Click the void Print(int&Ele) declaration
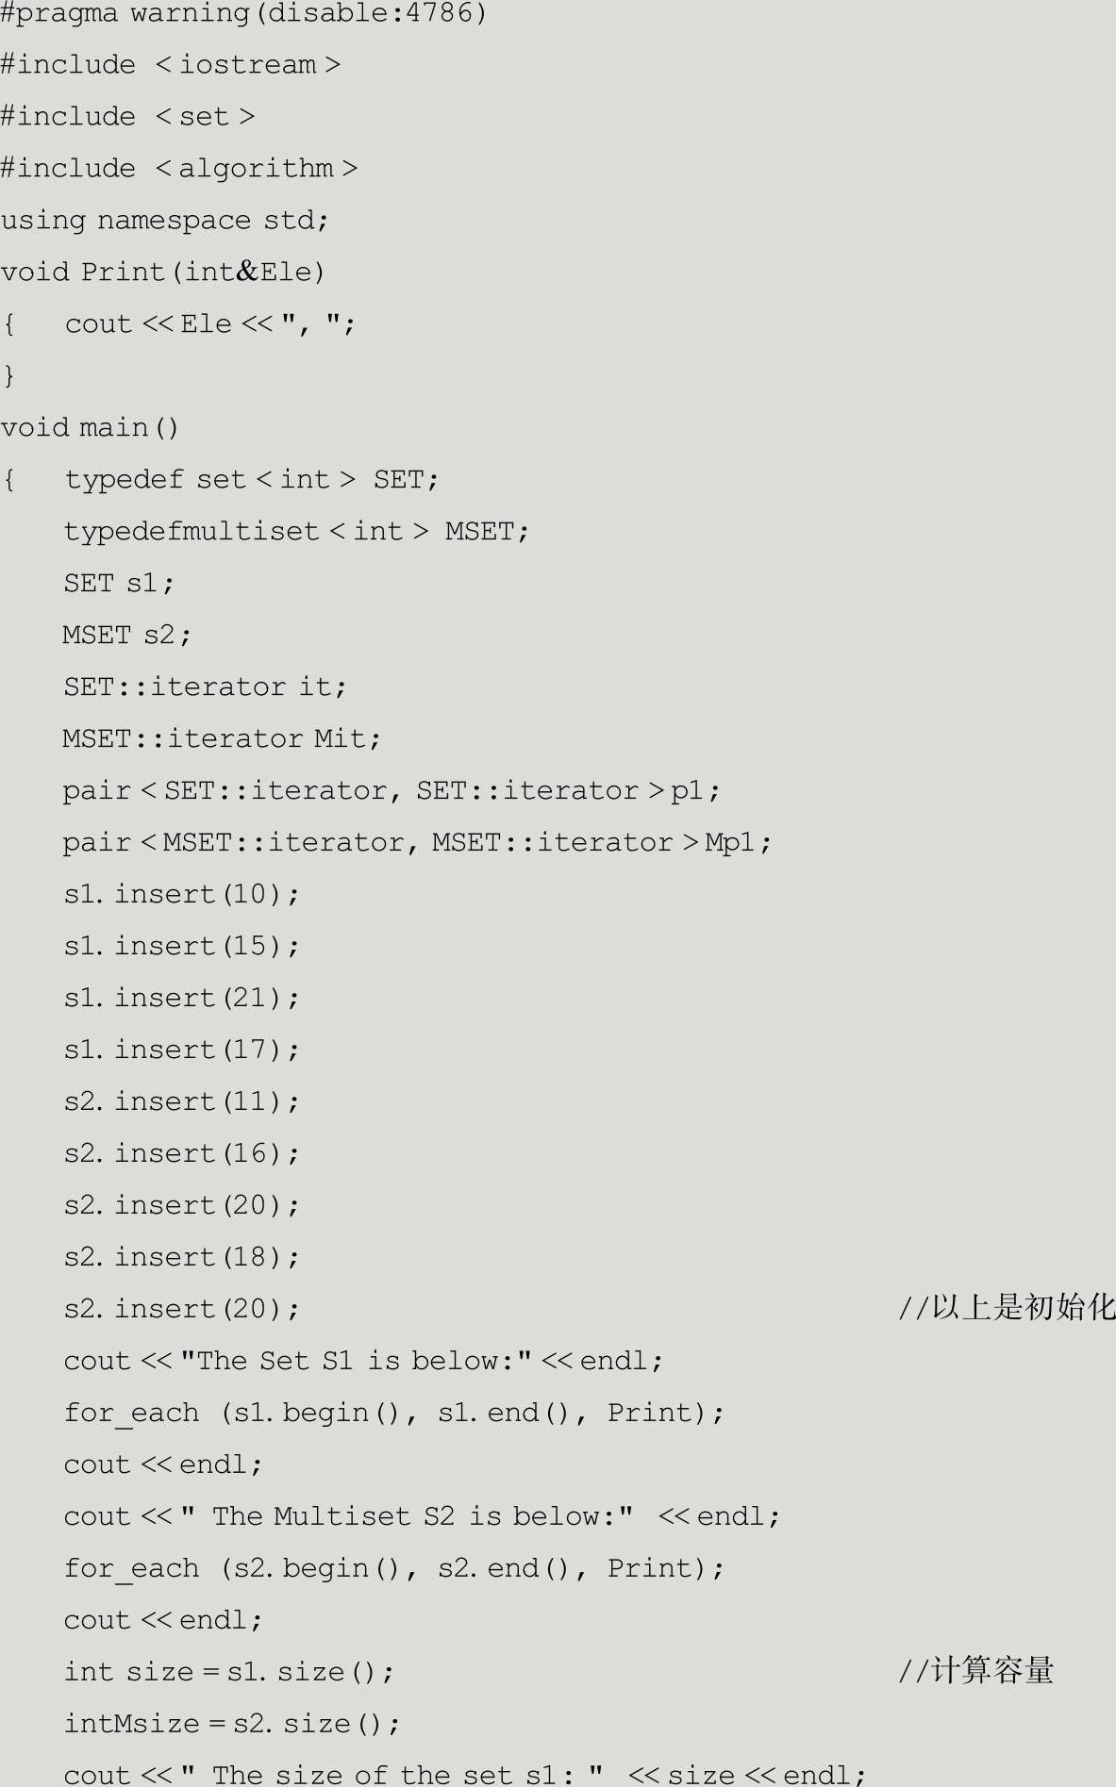1116x1787 pixels. tap(163, 273)
